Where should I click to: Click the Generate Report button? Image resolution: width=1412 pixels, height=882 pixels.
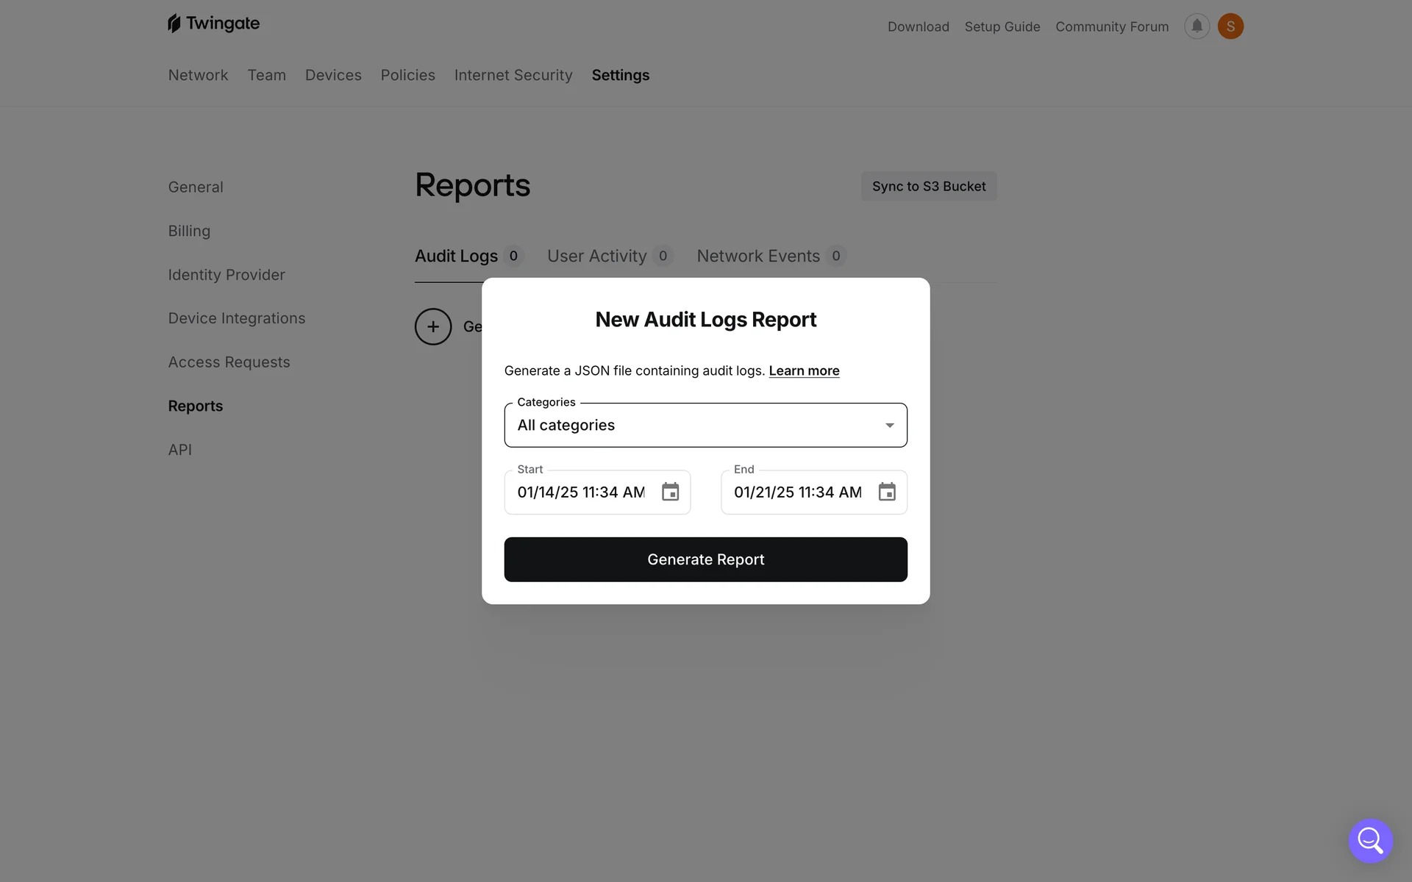pos(705,559)
